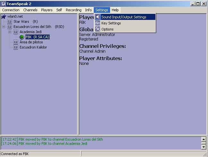
Task: Click the keyboard icon beside Key Settings
Action: tap(98, 23)
